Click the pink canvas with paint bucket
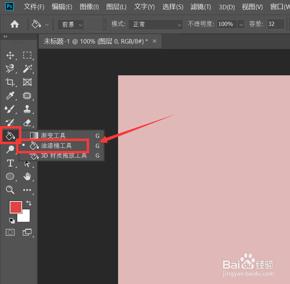 pyautogui.click(x=204, y=179)
